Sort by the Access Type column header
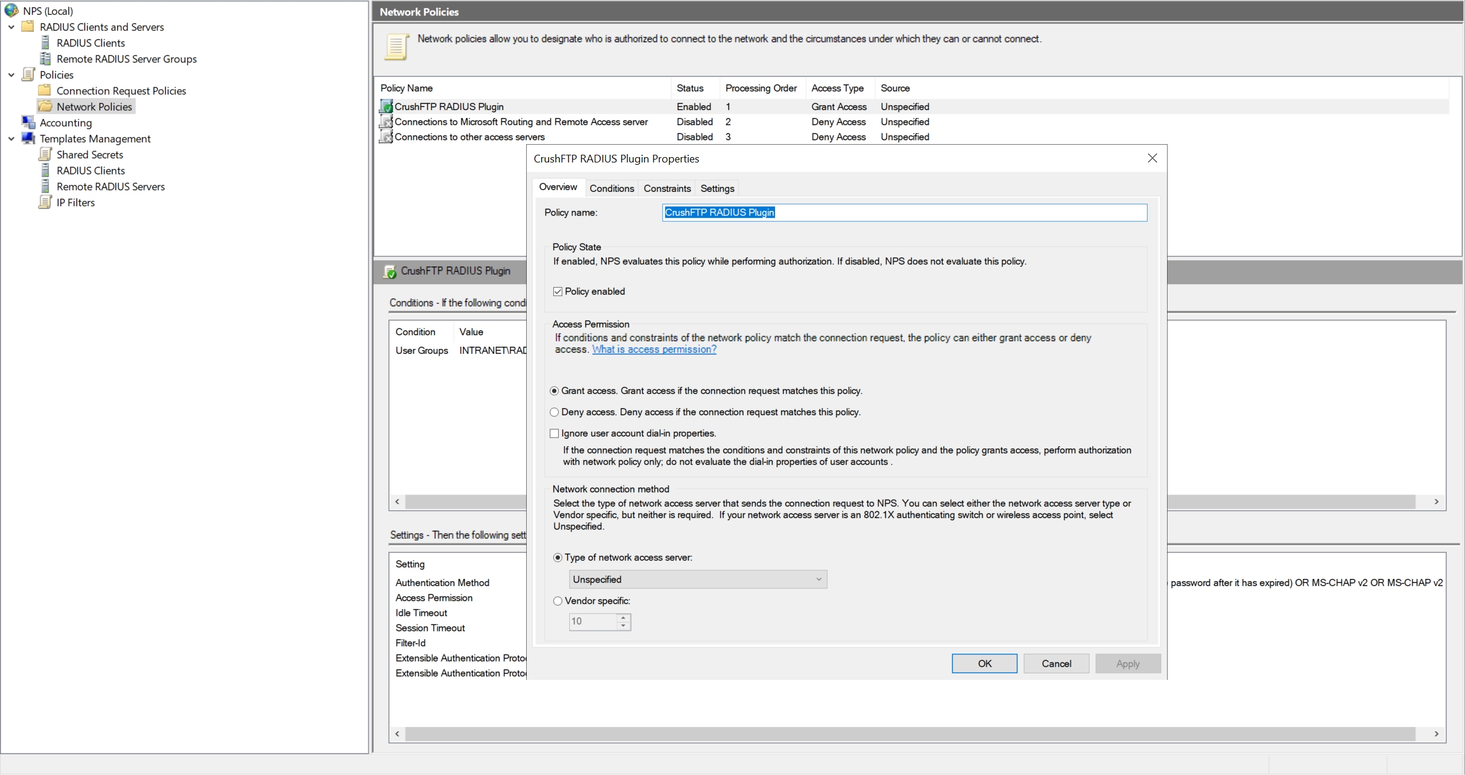This screenshot has height=775, width=1465. click(840, 88)
